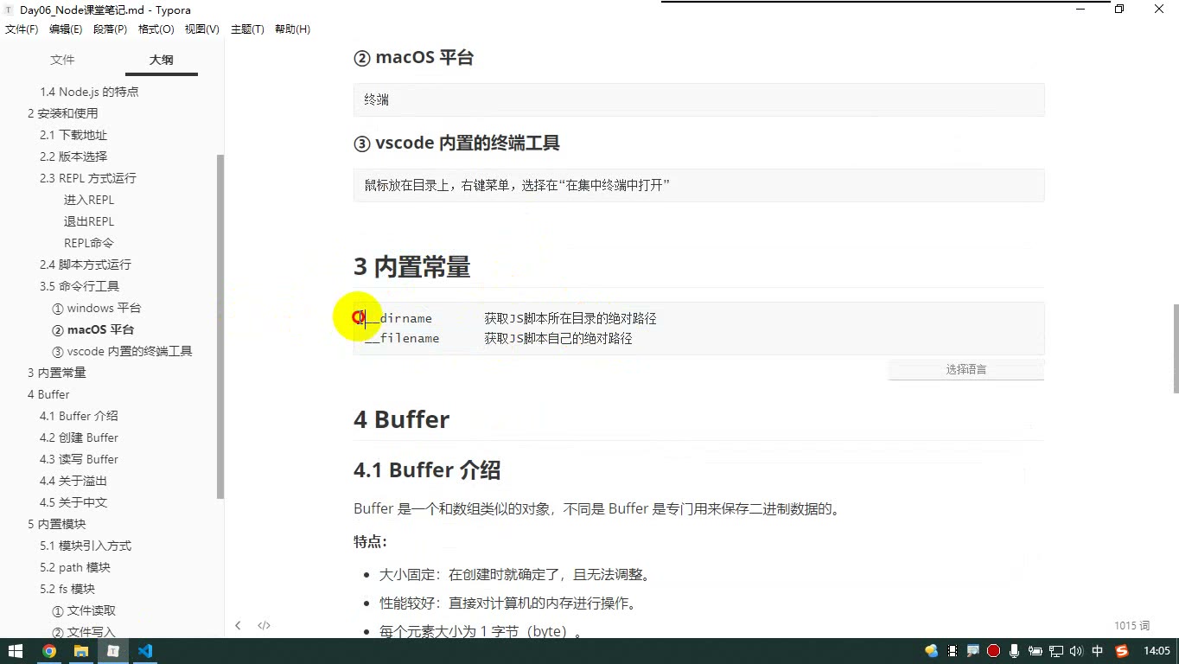The image size is (1179, 664).
Task: Open the 主题(T) menu
Action: click(247, 29)
